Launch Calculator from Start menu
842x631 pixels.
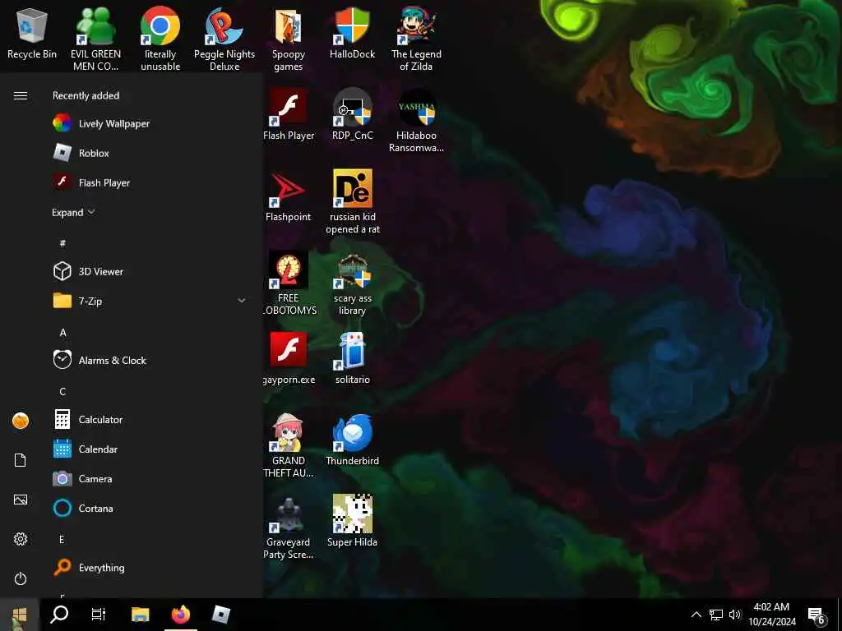coord(151,420)
